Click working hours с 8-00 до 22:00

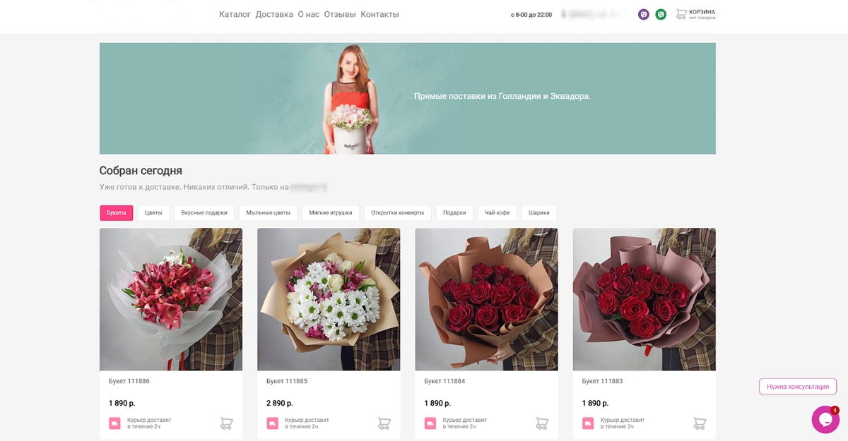[x=531, y=14]
